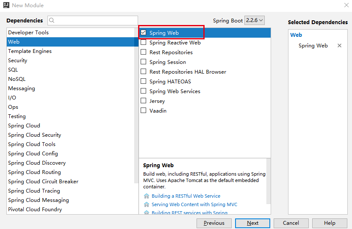Click the Cancel button
This screenshot has width=352, height=229.
pos(291,223)
